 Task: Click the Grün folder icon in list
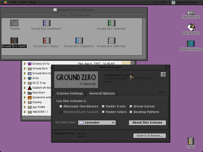click(x=30, y=78)
